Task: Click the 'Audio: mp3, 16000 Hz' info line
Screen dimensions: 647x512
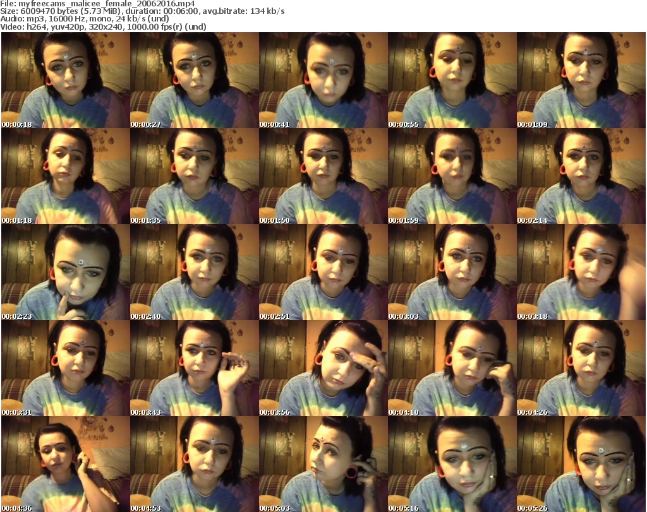Action: click(85, 19)
